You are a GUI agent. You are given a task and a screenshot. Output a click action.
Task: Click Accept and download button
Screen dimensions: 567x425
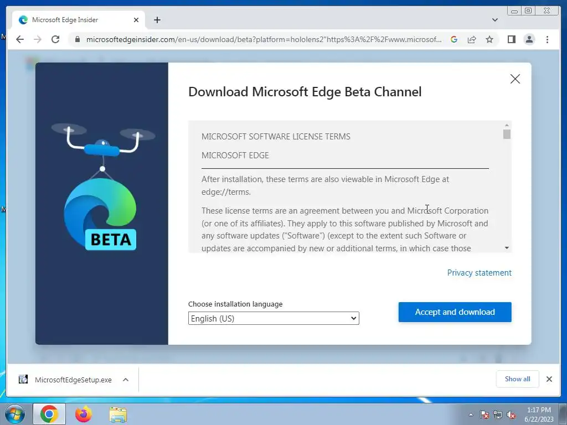point(455,312)
